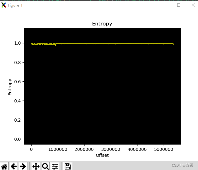Click the 'Figure 1' window title text
Image resolution: width=198 pixels, height=170 pixels.
(x=15, y=5)
